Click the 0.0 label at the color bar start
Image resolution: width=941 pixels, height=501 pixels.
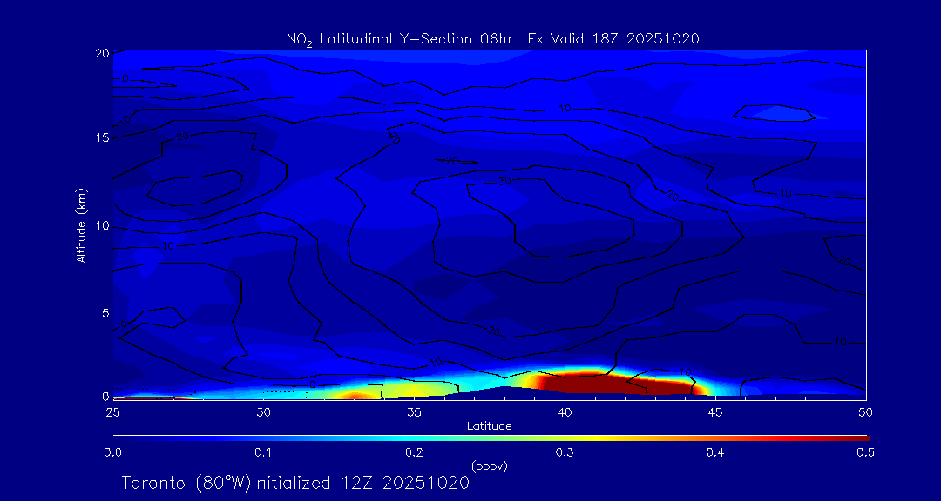click(x=112, y=452)
